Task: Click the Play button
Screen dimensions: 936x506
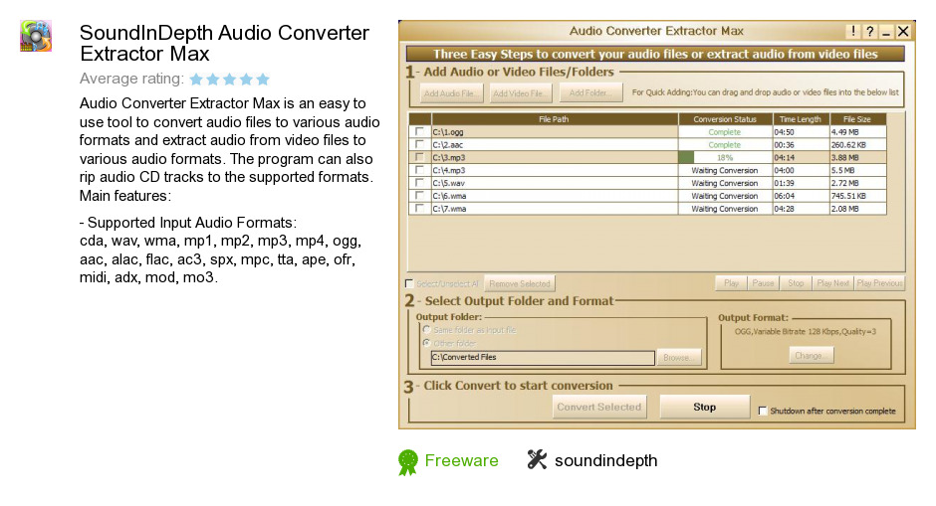Action: coord(731,283)
